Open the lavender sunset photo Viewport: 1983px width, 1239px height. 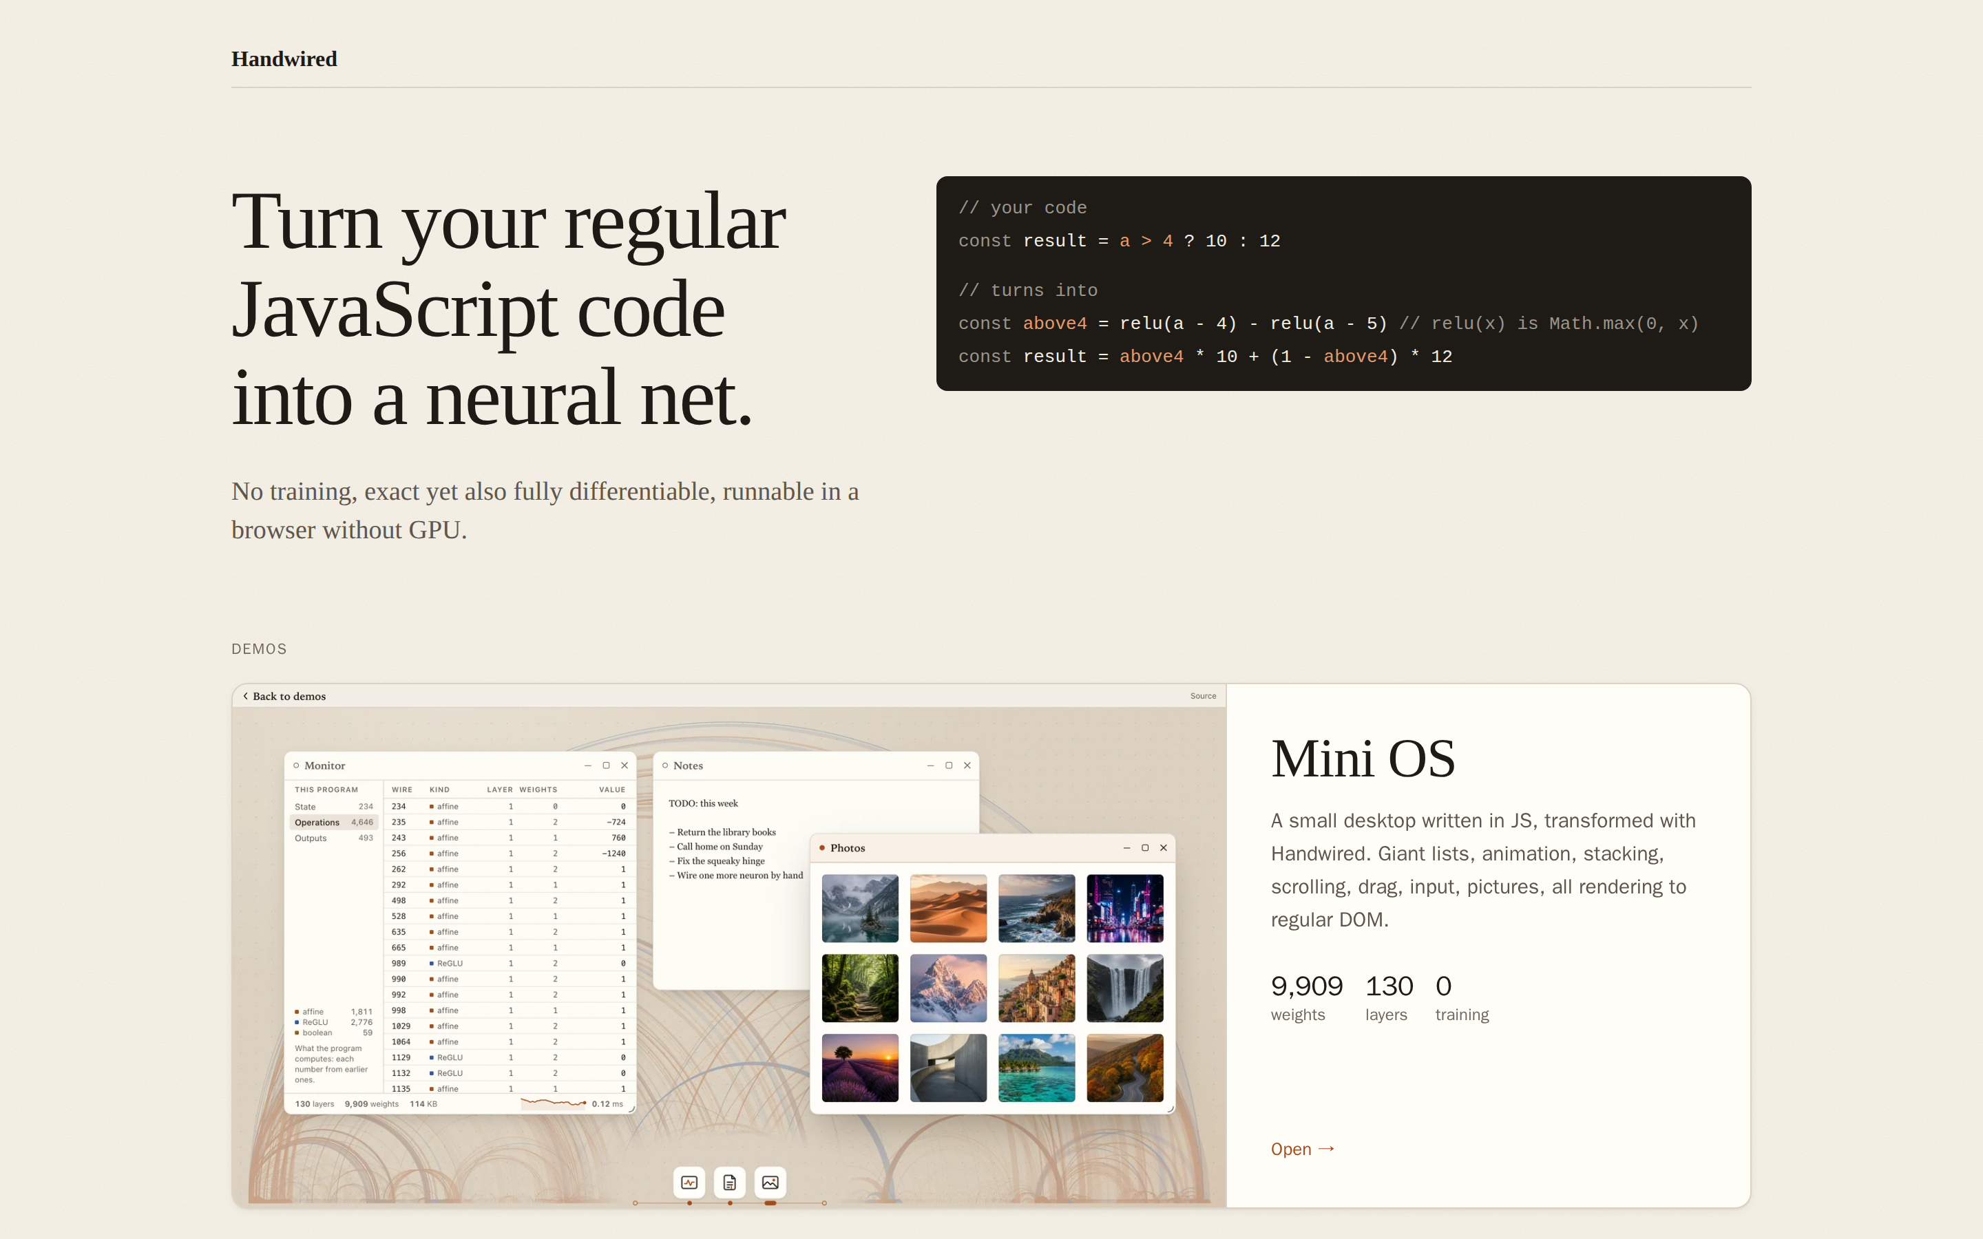pos(859,1068)
